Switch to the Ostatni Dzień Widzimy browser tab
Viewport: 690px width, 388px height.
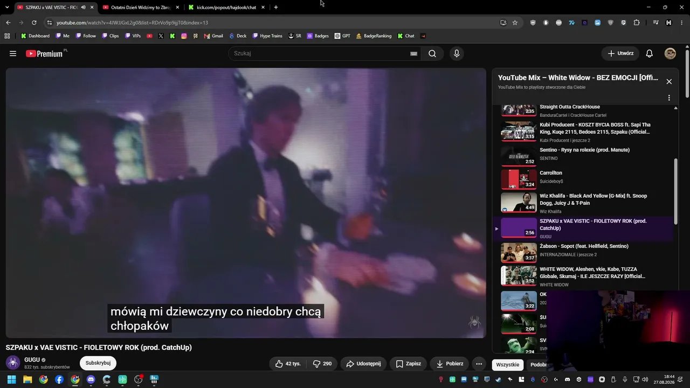click(141, 8)
